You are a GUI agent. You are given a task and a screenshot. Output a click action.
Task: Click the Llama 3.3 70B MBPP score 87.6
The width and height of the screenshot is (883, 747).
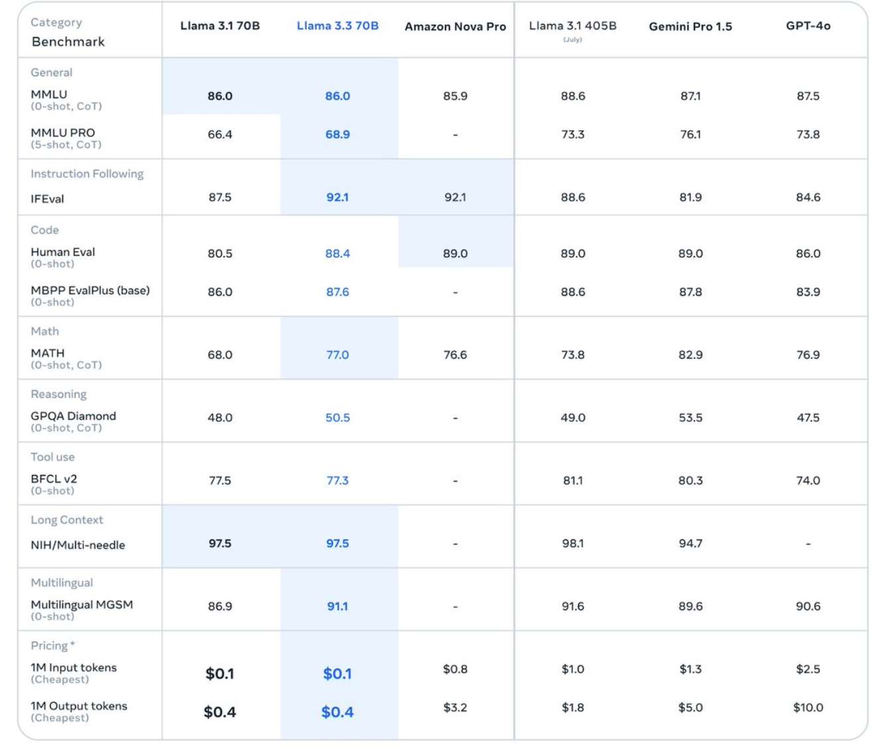(337, 293)
